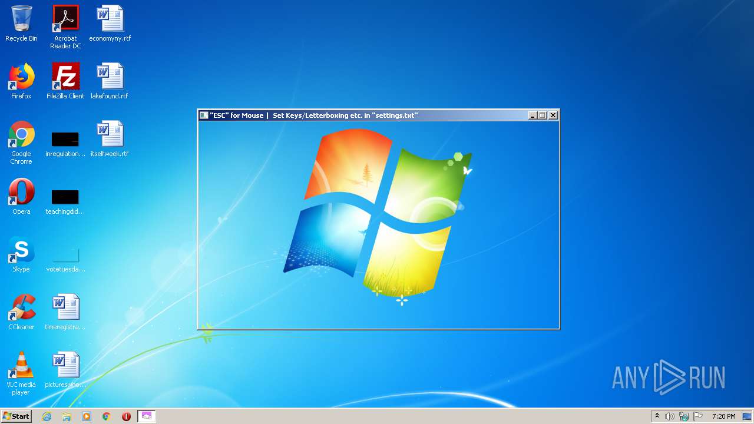The image size is (754, 424).
Task: Select the lakefound.rtf document icon
Action: (110, 81)
